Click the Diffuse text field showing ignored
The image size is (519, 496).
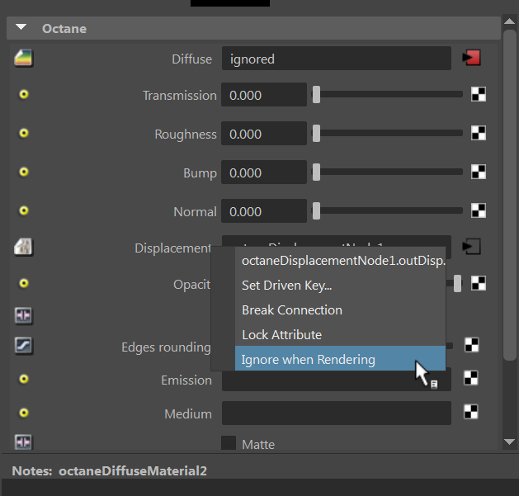coord(337,59)
